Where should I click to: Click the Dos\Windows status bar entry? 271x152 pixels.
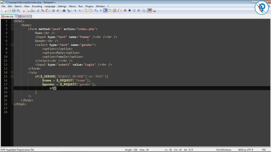point(224,150)
